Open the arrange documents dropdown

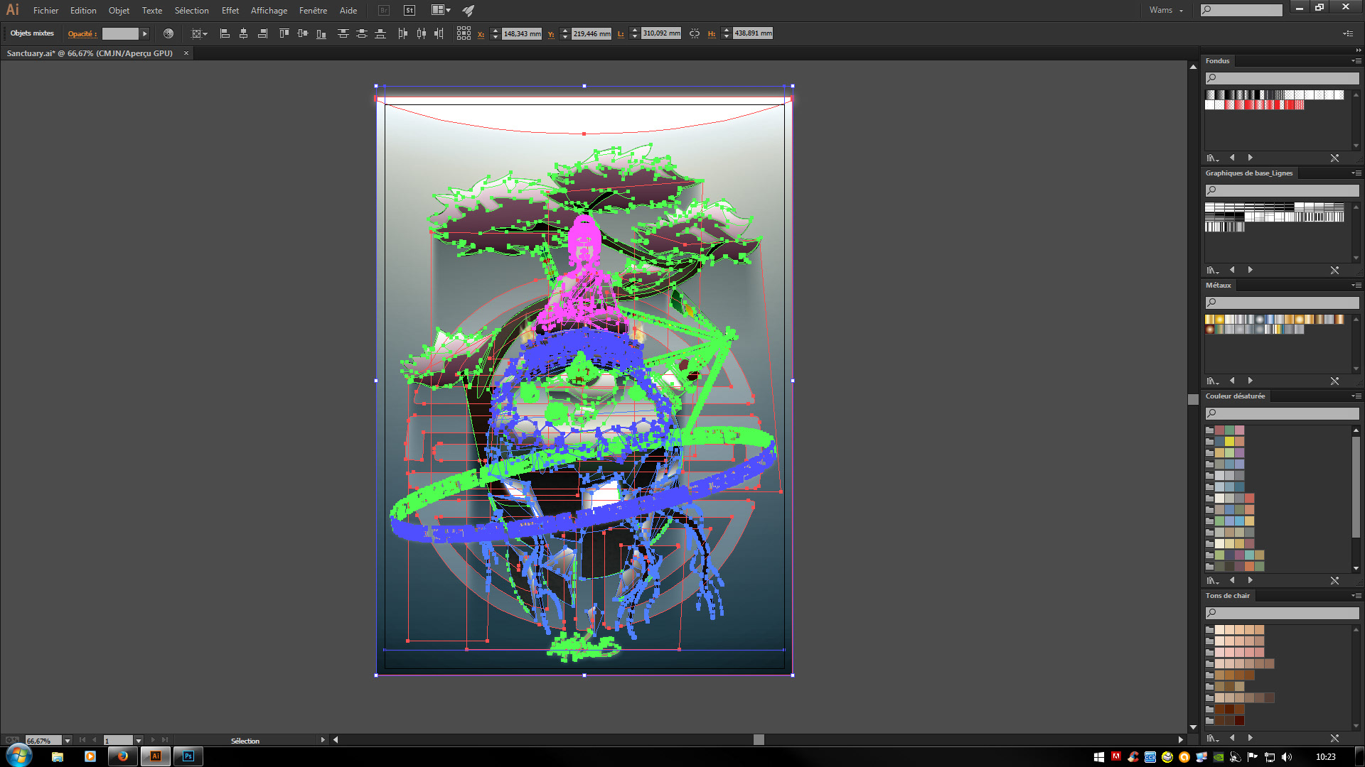tap(441, 10)
